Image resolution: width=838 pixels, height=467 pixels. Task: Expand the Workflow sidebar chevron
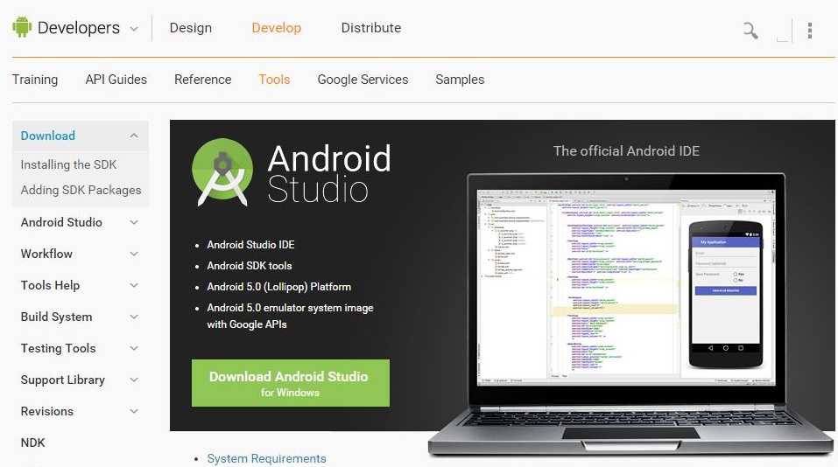pos(134,254)
